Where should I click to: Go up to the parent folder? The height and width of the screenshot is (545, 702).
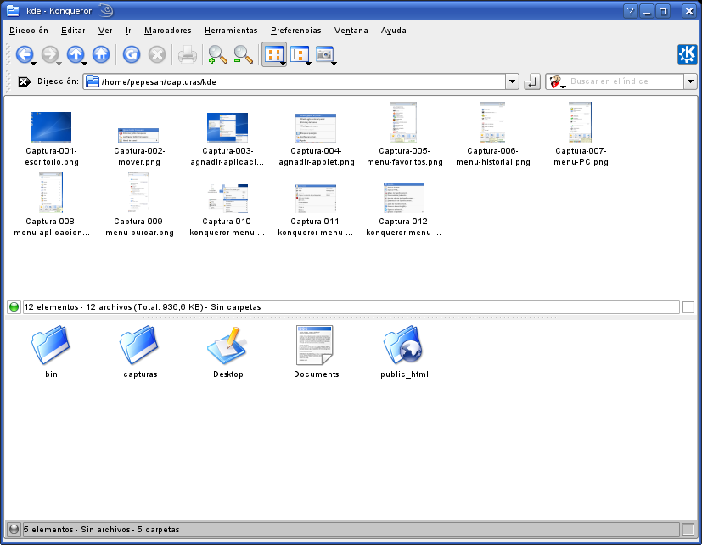click(x=76, y=54)
